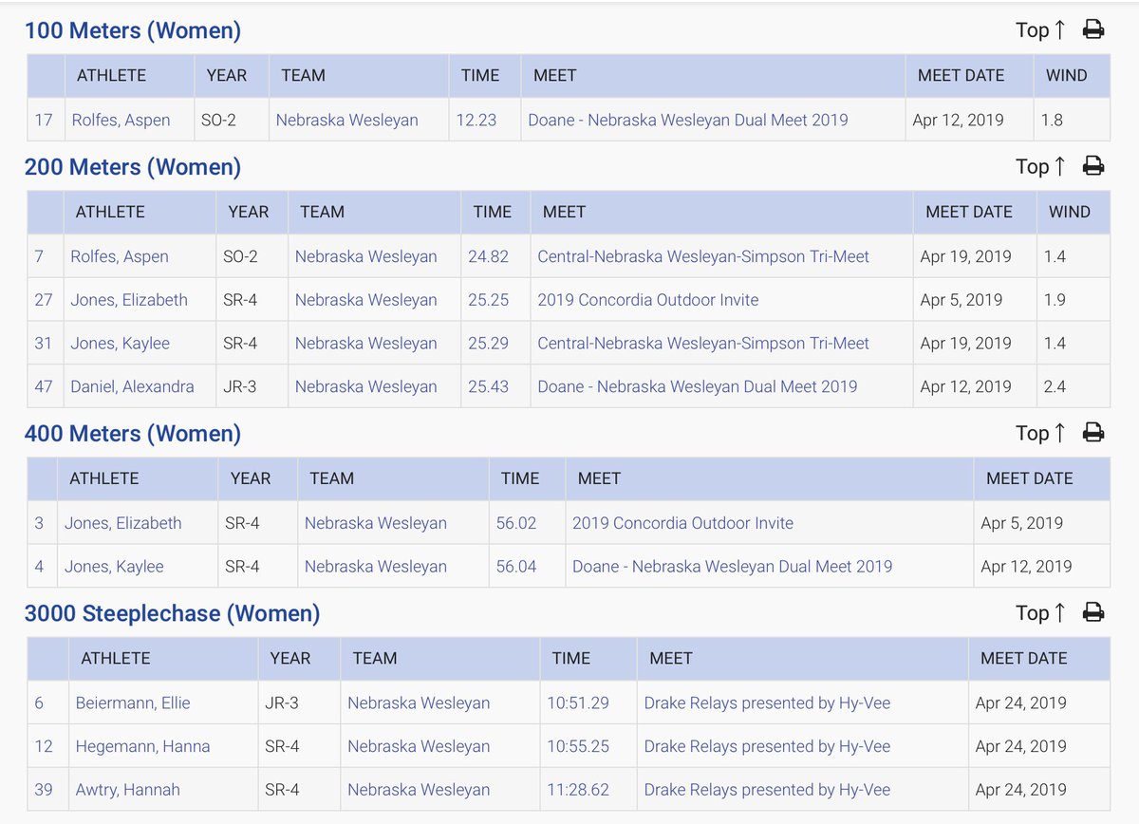Image resolution: width=1139 pixels, height=824 pixels.
Task: Open the 200 Meters (Women) heading link
Action: (x=133, y=167)
